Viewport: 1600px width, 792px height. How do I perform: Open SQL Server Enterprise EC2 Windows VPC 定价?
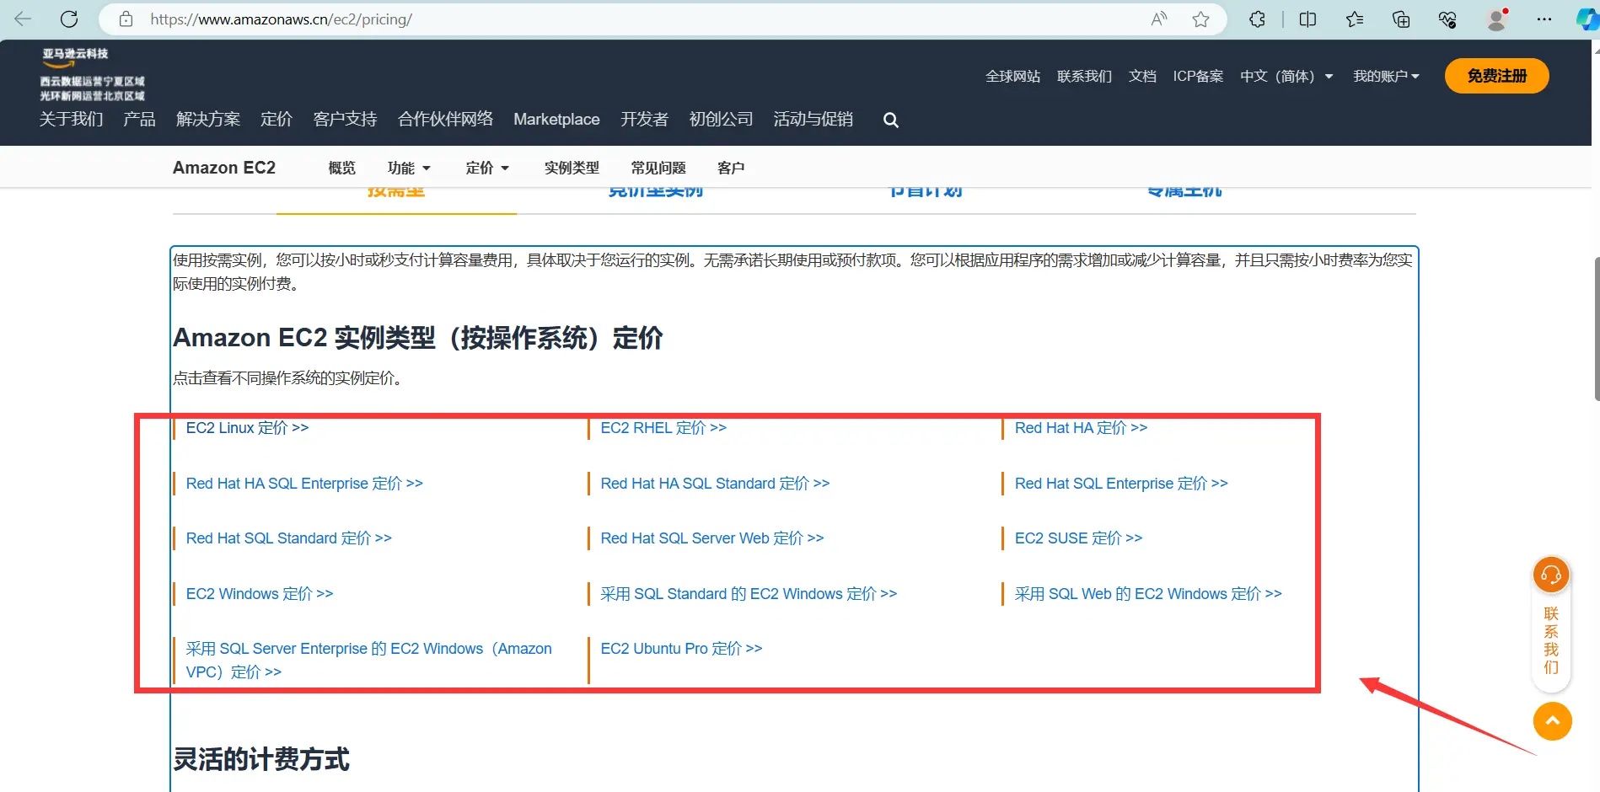368,661
